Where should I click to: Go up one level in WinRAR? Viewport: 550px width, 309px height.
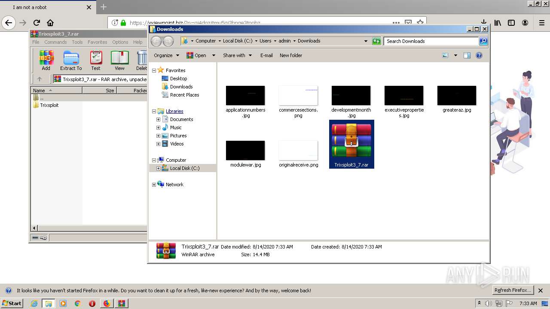(x=40, y=79)
